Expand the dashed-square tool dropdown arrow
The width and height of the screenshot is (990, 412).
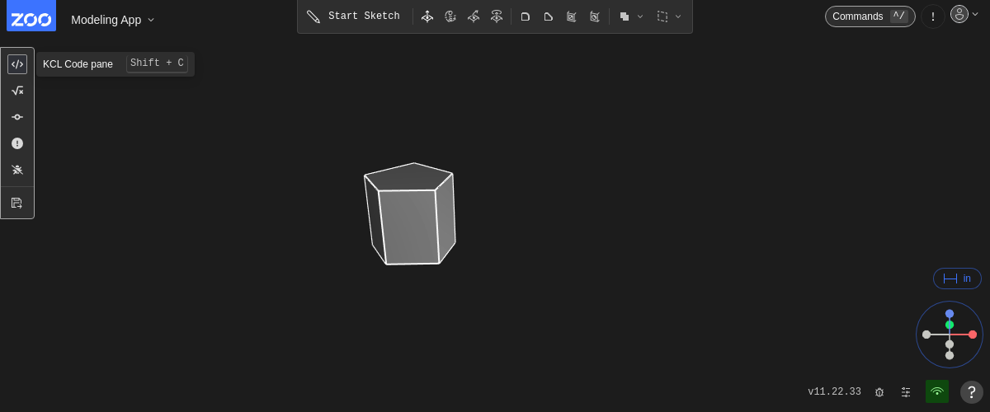point(678,16)
